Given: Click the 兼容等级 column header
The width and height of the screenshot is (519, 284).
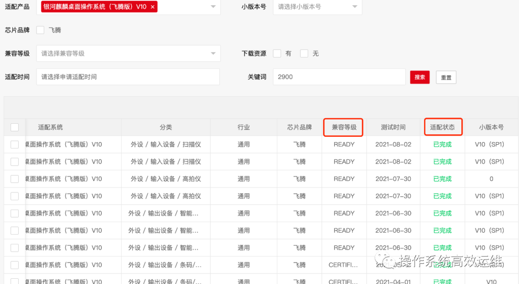Looking at the screenshot, I should point(344,127).
